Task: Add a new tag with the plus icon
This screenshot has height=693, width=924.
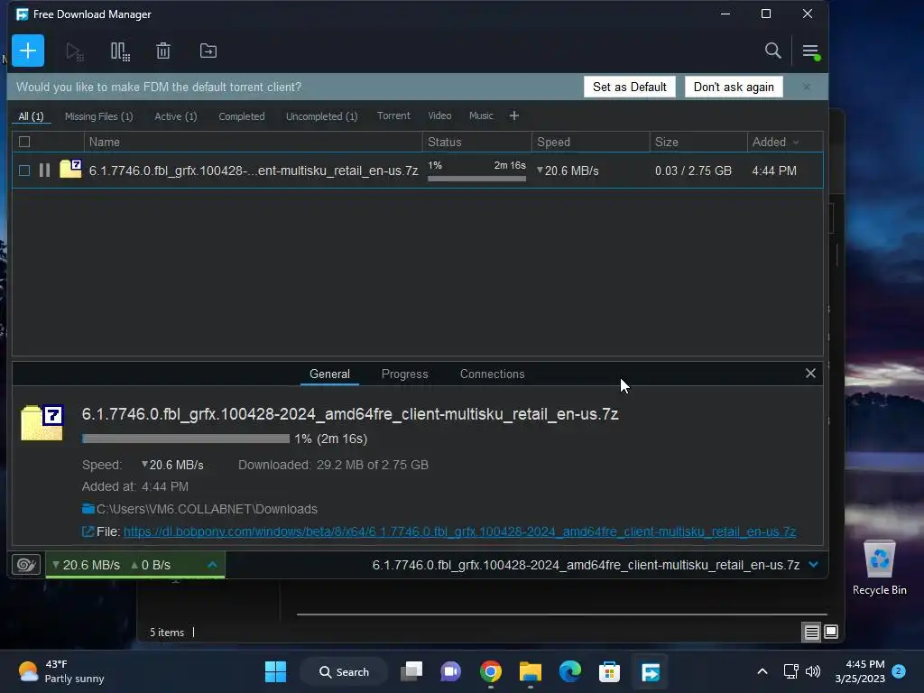Action: tap(513, 115)
